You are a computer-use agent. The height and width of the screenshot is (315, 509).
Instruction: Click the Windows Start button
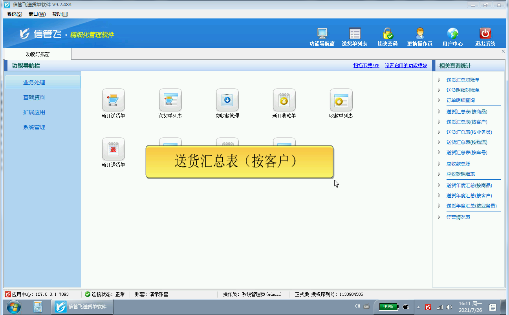(x=14, y=306)
